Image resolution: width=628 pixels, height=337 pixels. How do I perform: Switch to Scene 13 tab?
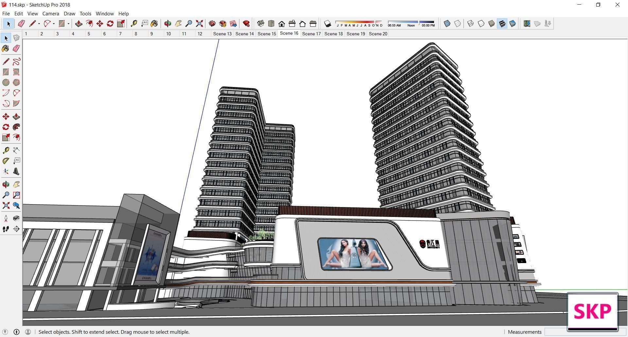[222, 34]
